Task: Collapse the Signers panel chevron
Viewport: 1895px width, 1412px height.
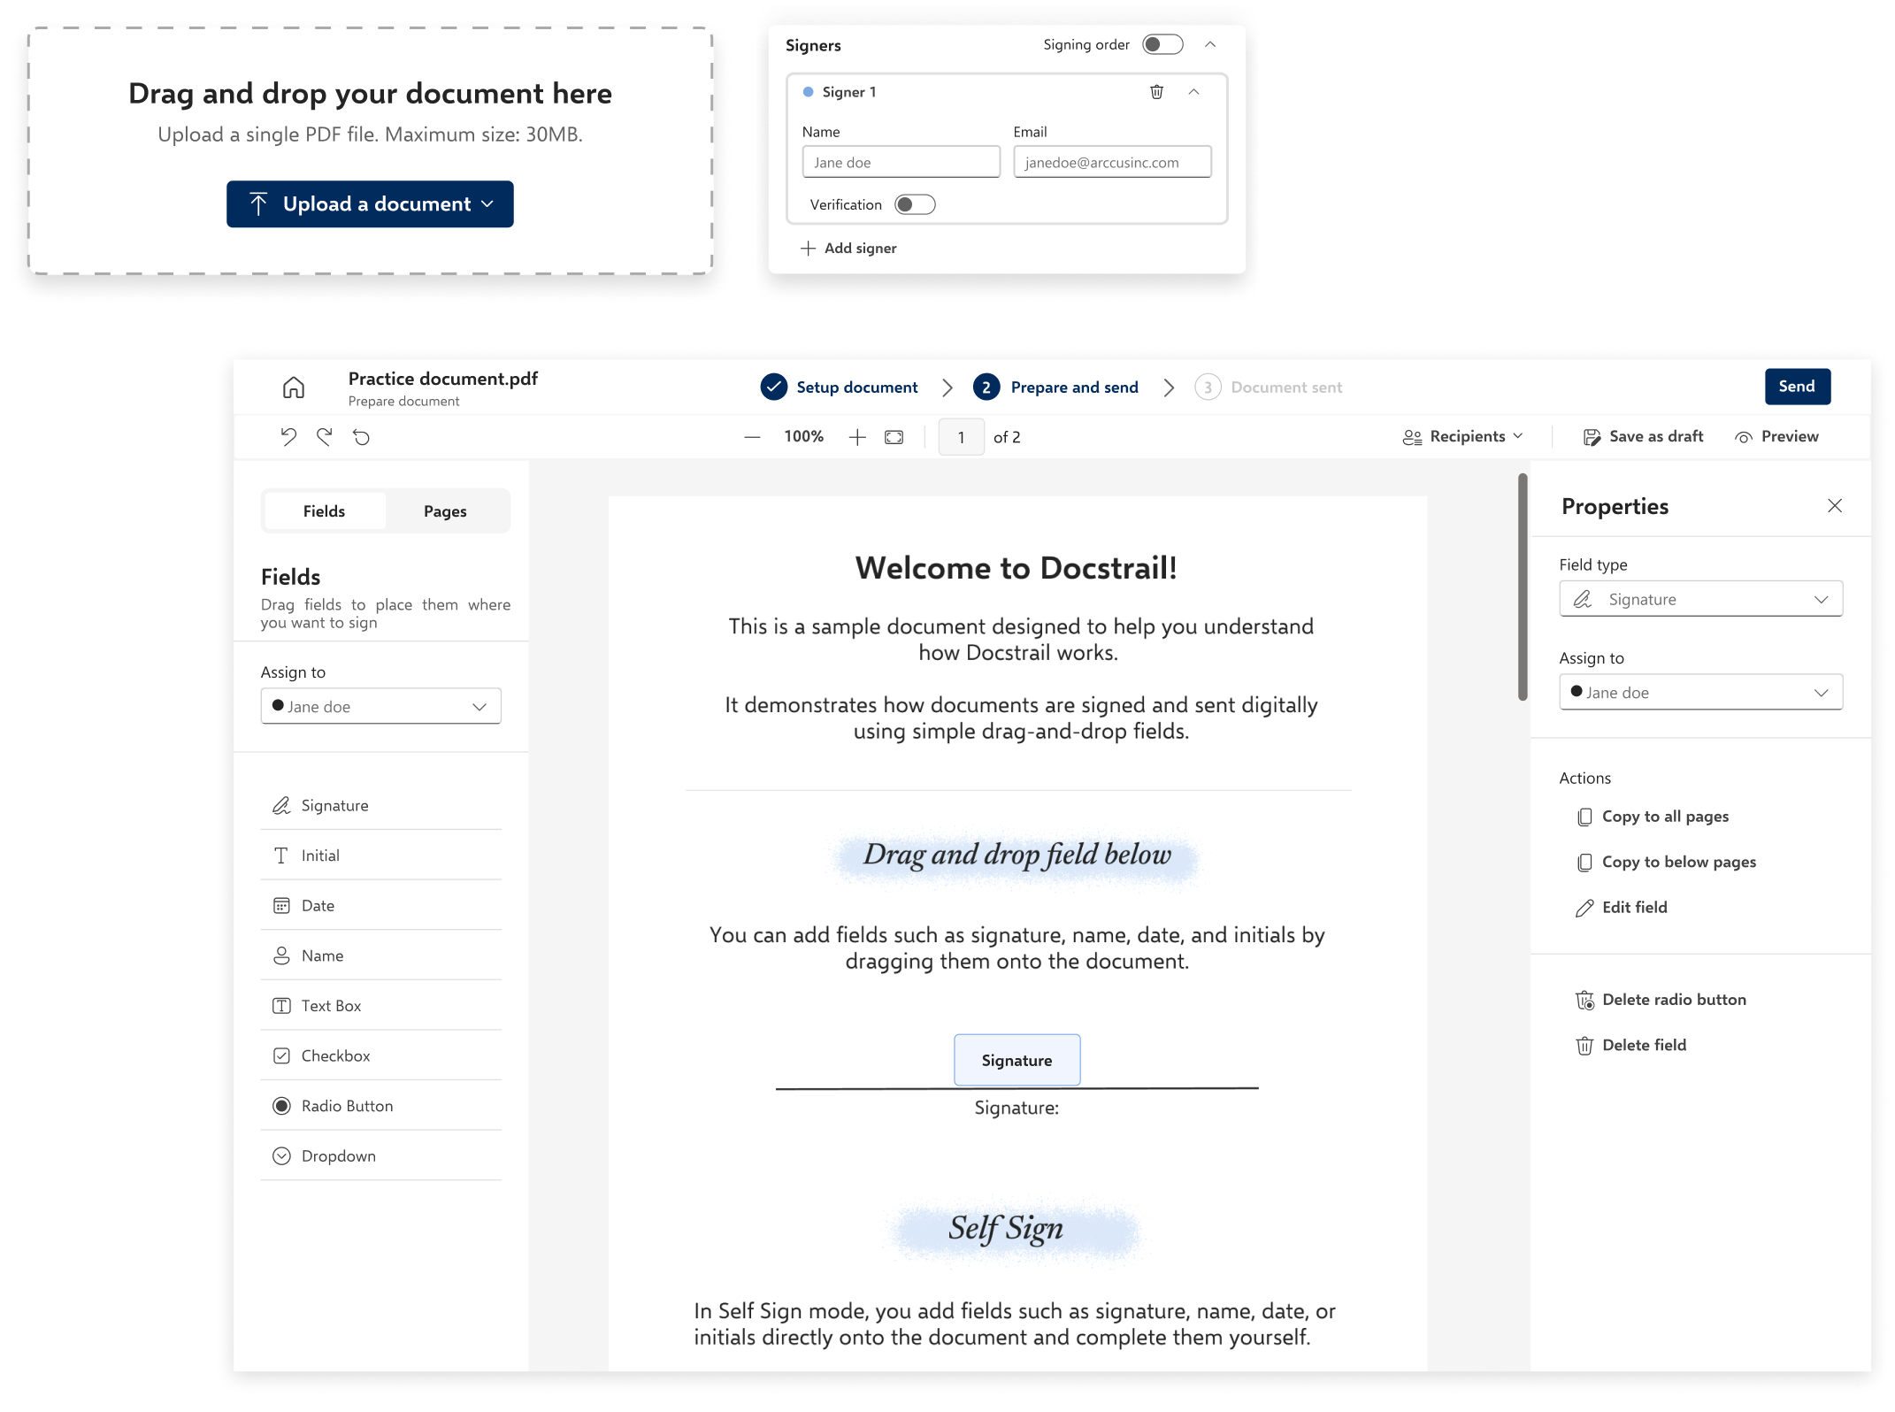Action: click(x=1210, y=44)
